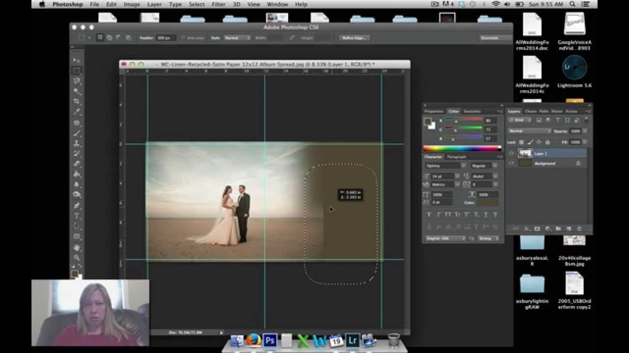This screenshot has width=629, height=353.
Task: Choose the Zoom tool magnifier
Action: tap(77, 257)
